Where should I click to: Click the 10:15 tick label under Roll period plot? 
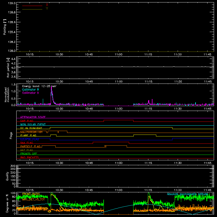[x=30, y=82]
